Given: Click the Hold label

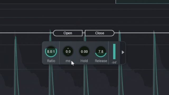Looking at the screenshot, I should point(84,61).
